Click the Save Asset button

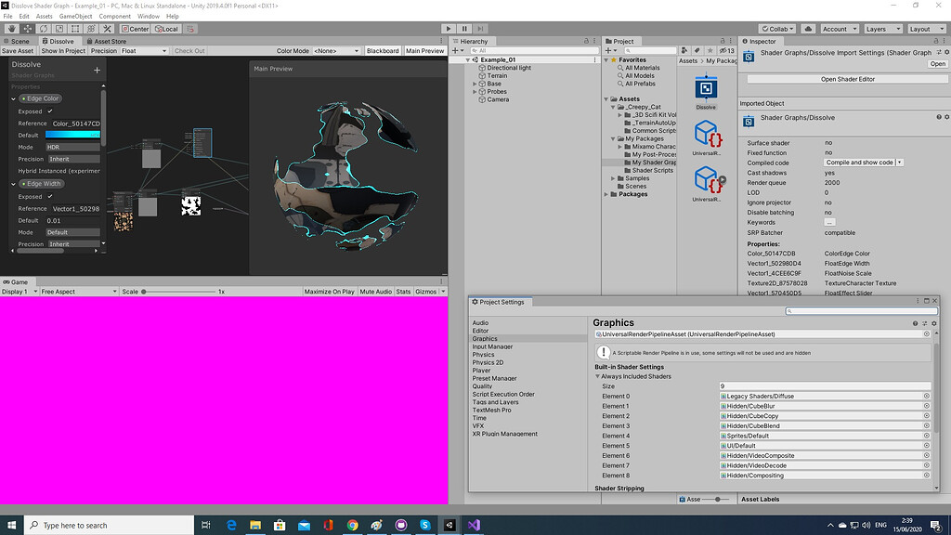[18, 51]
